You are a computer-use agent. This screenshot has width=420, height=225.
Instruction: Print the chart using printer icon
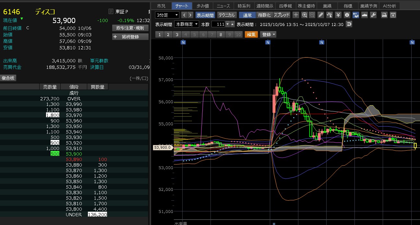tap(384, 15)
